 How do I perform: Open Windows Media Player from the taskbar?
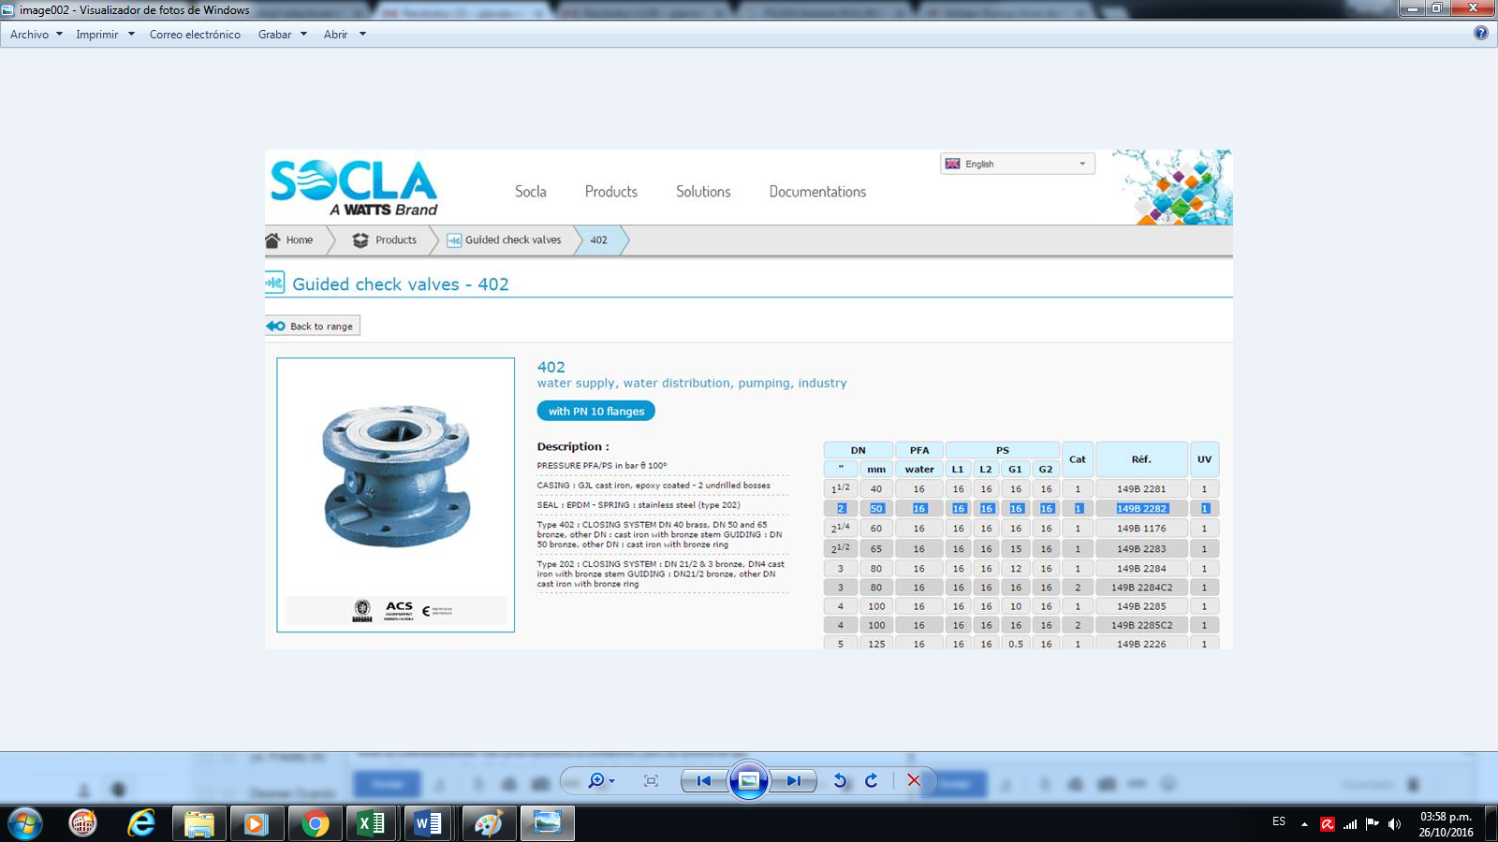point(256,823)
